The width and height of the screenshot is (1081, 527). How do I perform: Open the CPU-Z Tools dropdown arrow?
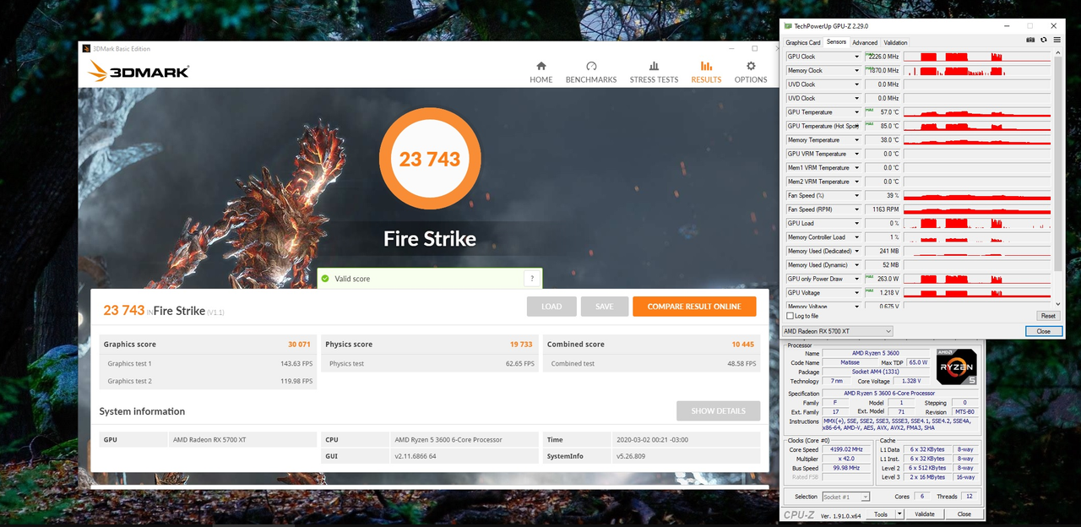pyautogui.click(x=899, y=513)
